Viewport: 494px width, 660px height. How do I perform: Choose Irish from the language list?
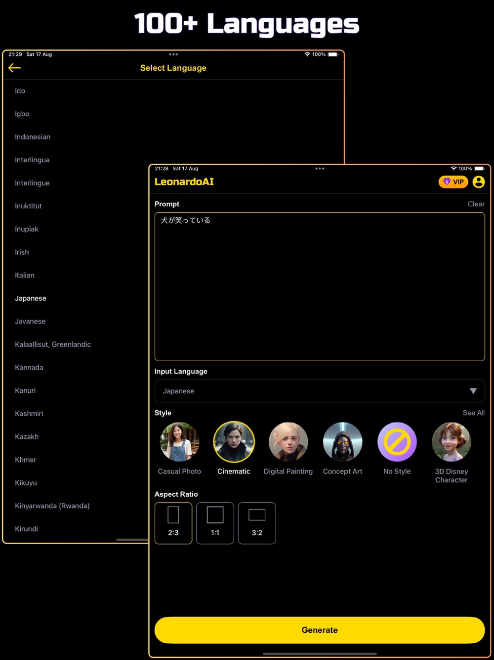coord(22,252)
